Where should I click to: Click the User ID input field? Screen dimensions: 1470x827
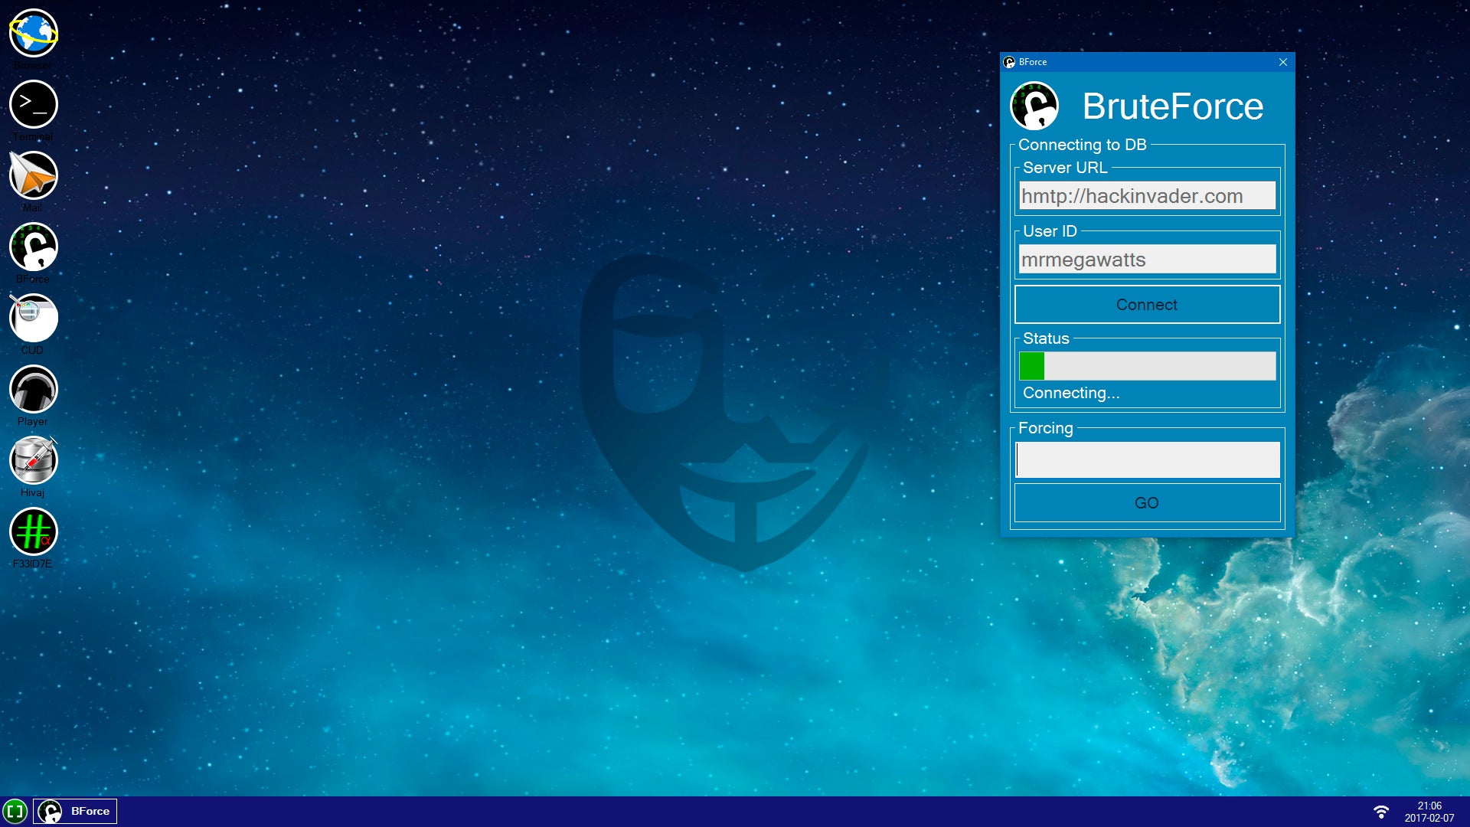(x=1147, y=260)
